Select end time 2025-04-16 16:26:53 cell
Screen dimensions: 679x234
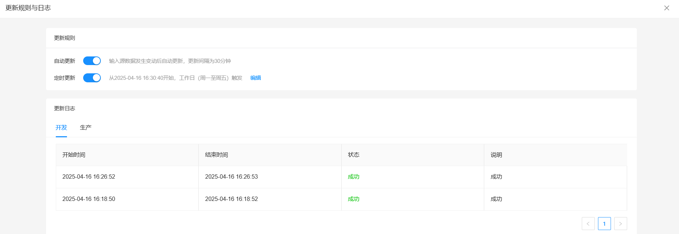231,177
